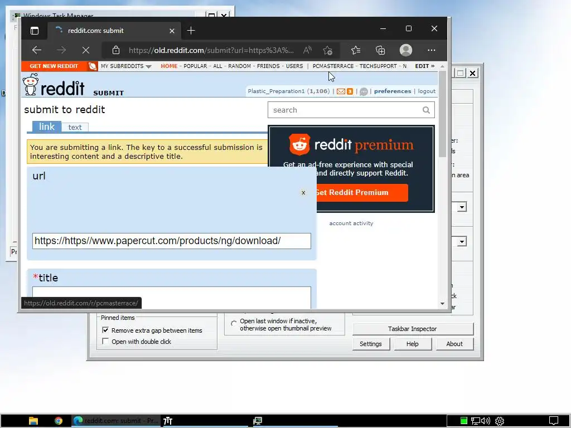Open Edge tab actions menu icon
The width and height of the screenshot is (571, 428).
(35, 31)
